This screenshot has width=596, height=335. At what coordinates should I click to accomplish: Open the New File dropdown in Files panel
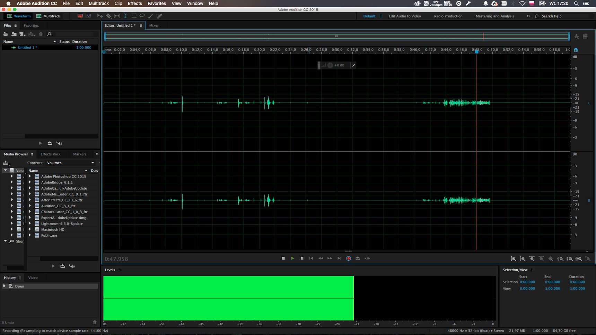point(23,34)
